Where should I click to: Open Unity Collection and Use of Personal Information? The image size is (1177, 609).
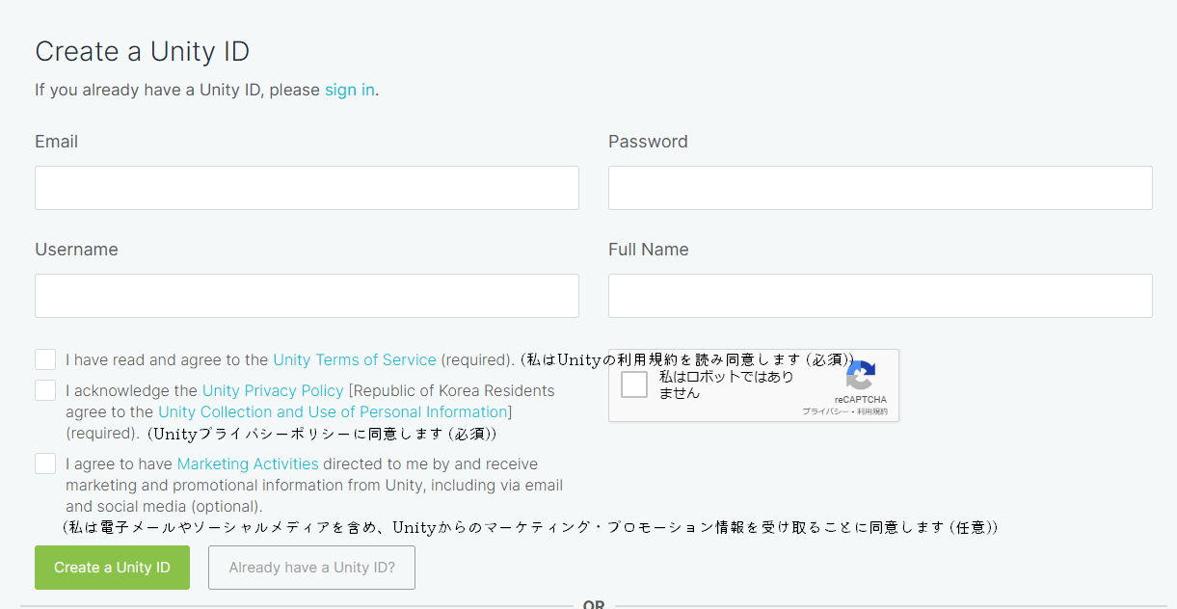pyautogui.click(x=333, y=411)
